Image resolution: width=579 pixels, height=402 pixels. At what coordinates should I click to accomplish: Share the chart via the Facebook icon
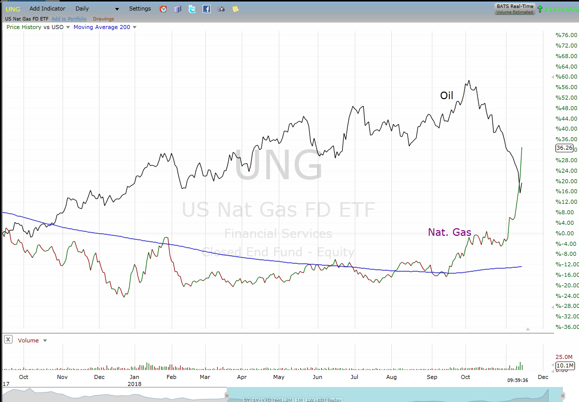tap(207, 9)
